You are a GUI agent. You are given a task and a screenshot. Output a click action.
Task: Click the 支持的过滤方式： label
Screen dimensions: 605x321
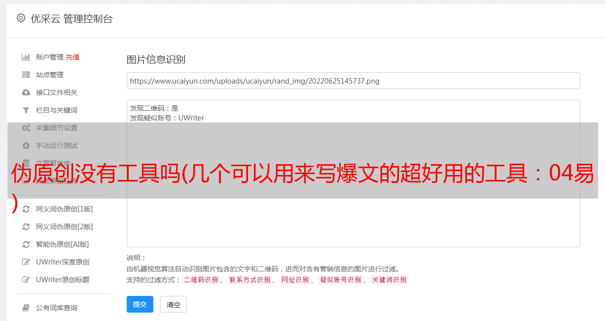click(x=154, y=280)
